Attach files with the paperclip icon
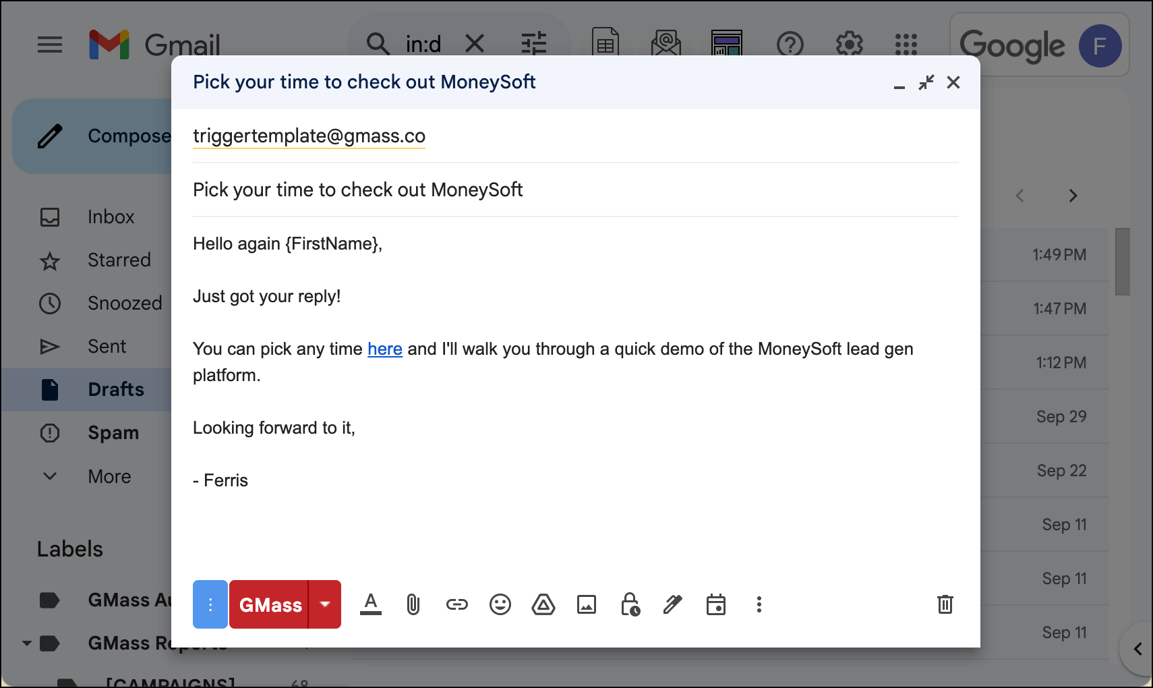 click(x=413, y=604)
